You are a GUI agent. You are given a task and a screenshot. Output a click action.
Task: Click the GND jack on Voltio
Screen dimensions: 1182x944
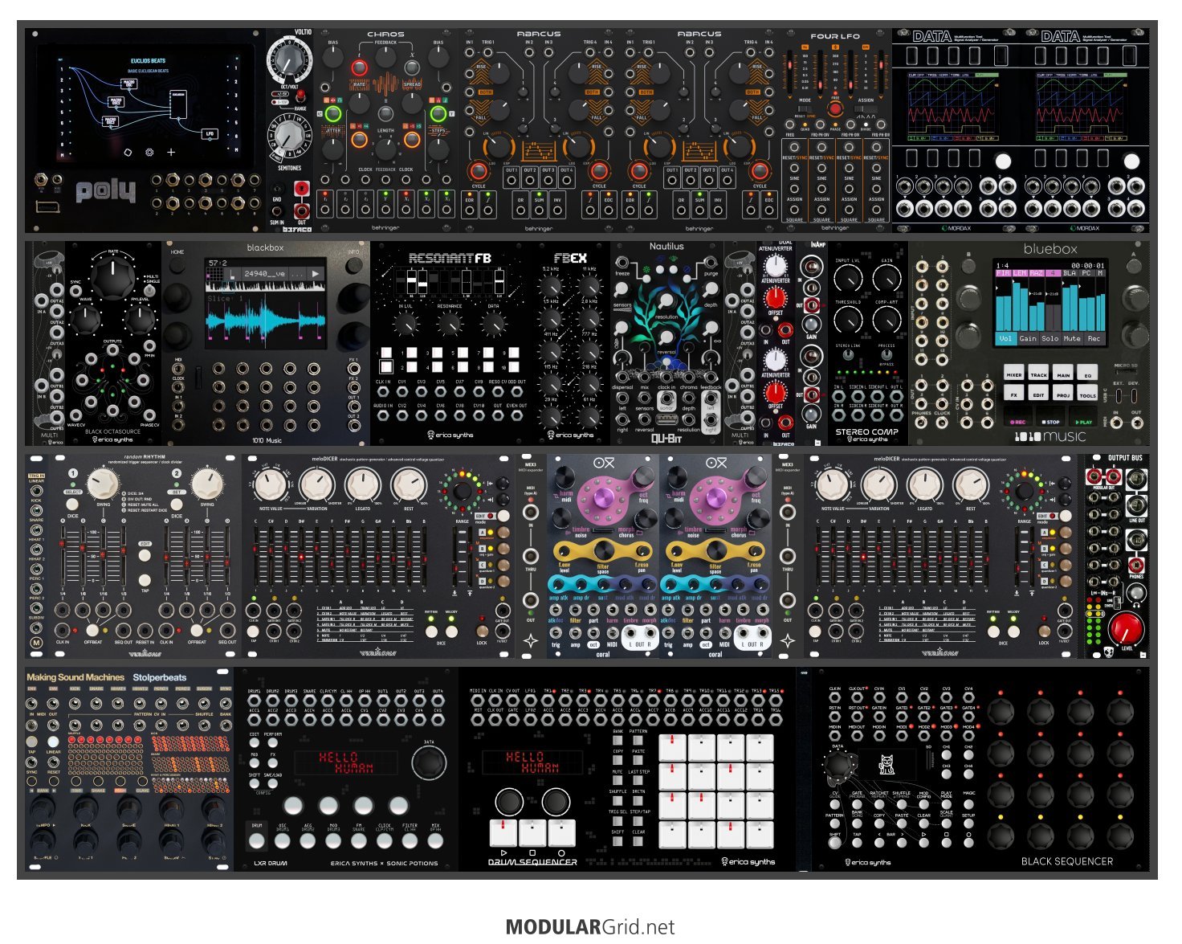[x=277, y=190]
